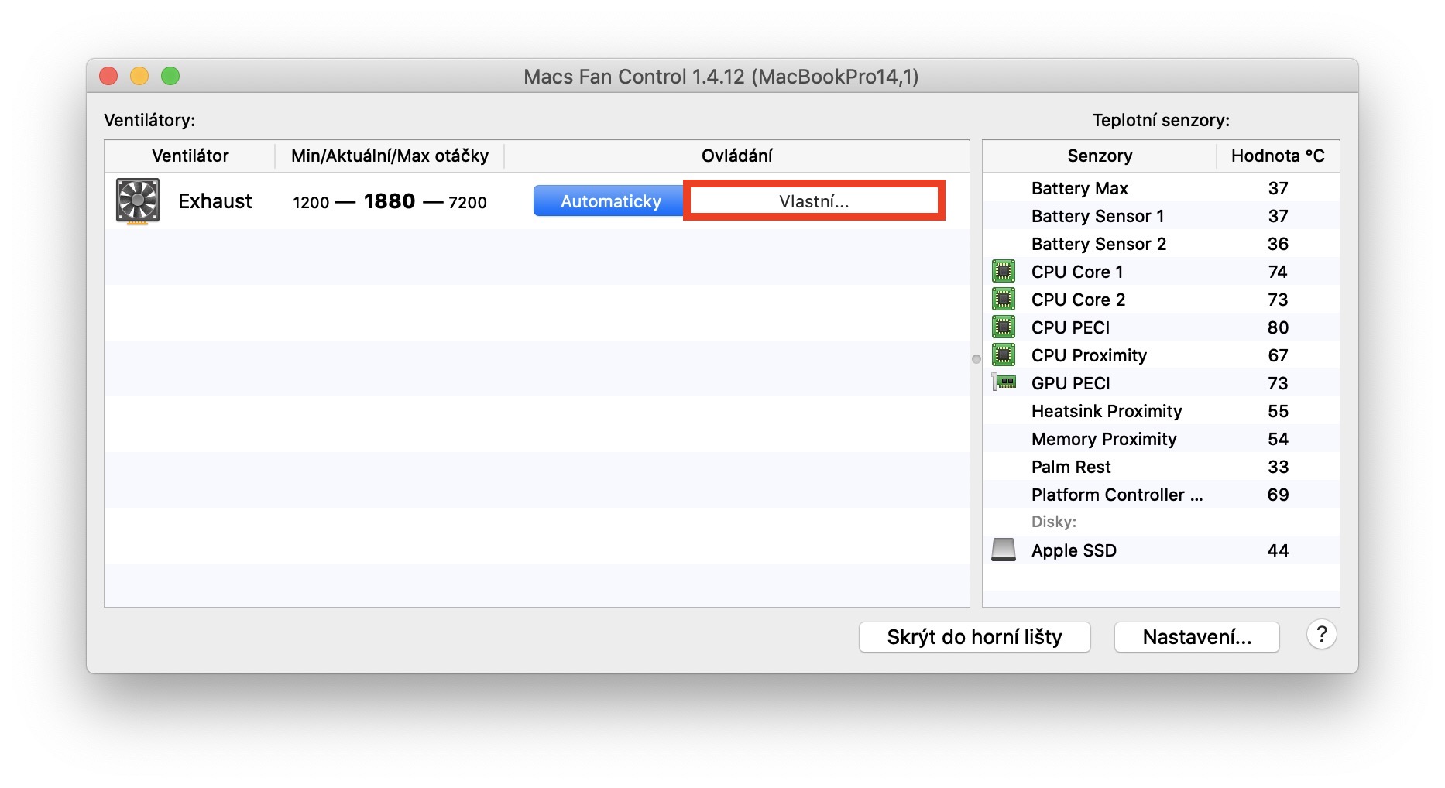Click the CPU Core 1 chip icon

click(x=1004, y=272)
